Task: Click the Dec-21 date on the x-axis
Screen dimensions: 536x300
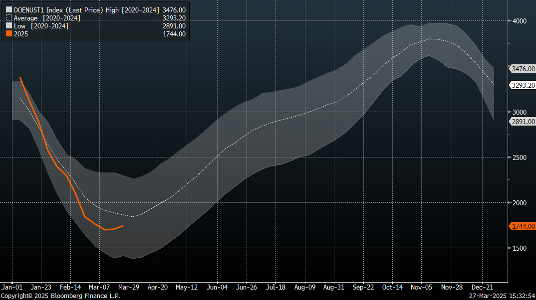Action: click(x=482, y=288)
